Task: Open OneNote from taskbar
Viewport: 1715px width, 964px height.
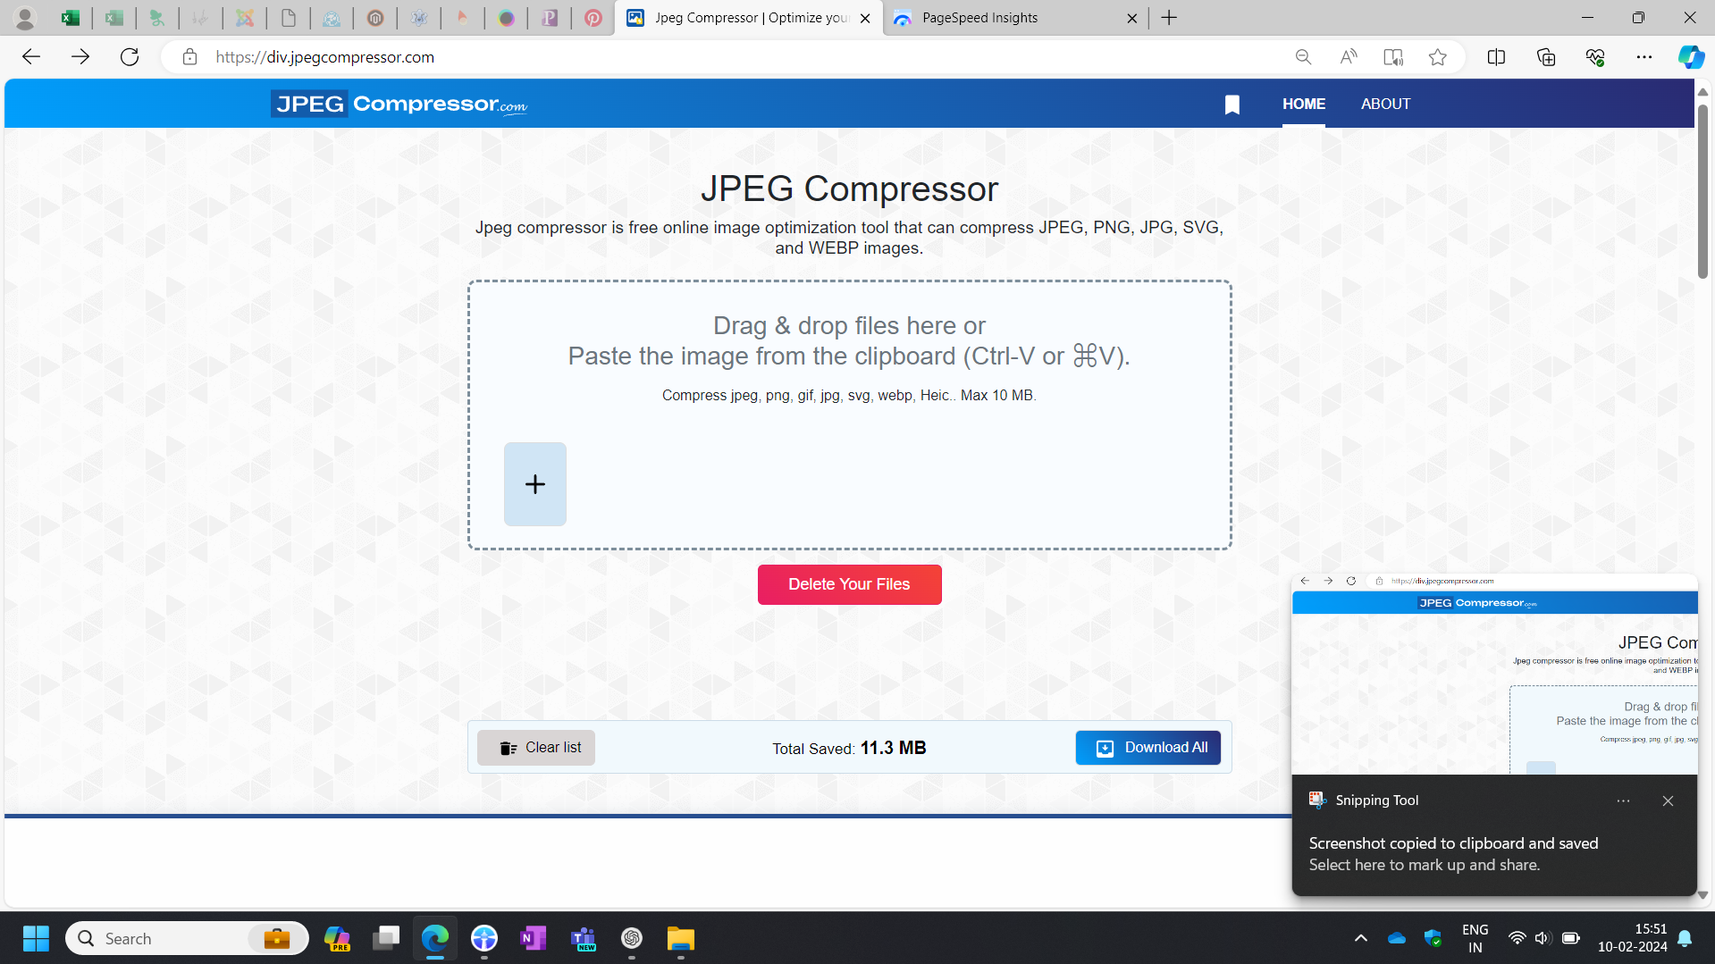Action: pos(534,939)
